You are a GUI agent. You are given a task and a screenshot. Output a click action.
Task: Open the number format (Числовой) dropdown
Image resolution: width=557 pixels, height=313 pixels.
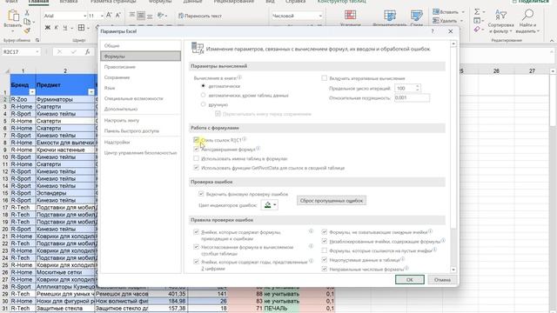pos(320,16)
